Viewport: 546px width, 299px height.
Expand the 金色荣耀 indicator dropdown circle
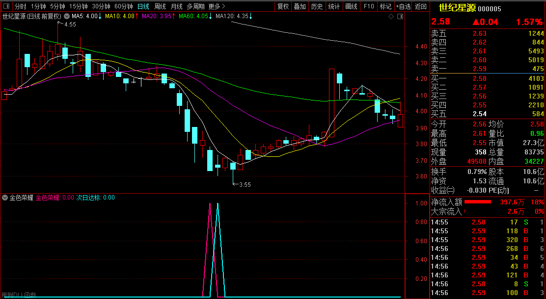[x=5, y=198]
